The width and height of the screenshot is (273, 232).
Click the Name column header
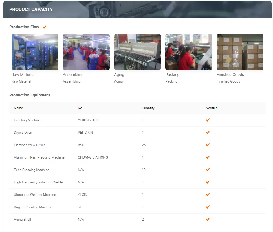tap(19, 108)
